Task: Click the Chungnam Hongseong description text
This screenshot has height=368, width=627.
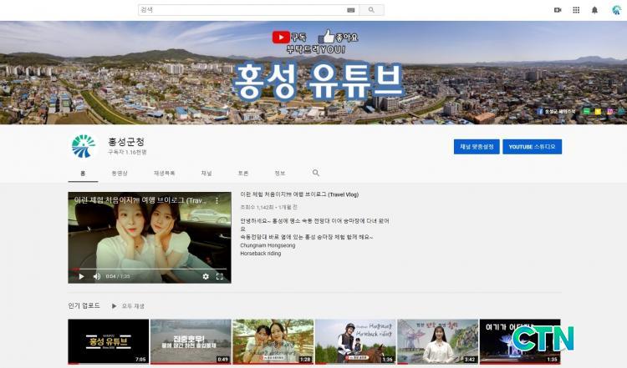Action: coord(268,245)
